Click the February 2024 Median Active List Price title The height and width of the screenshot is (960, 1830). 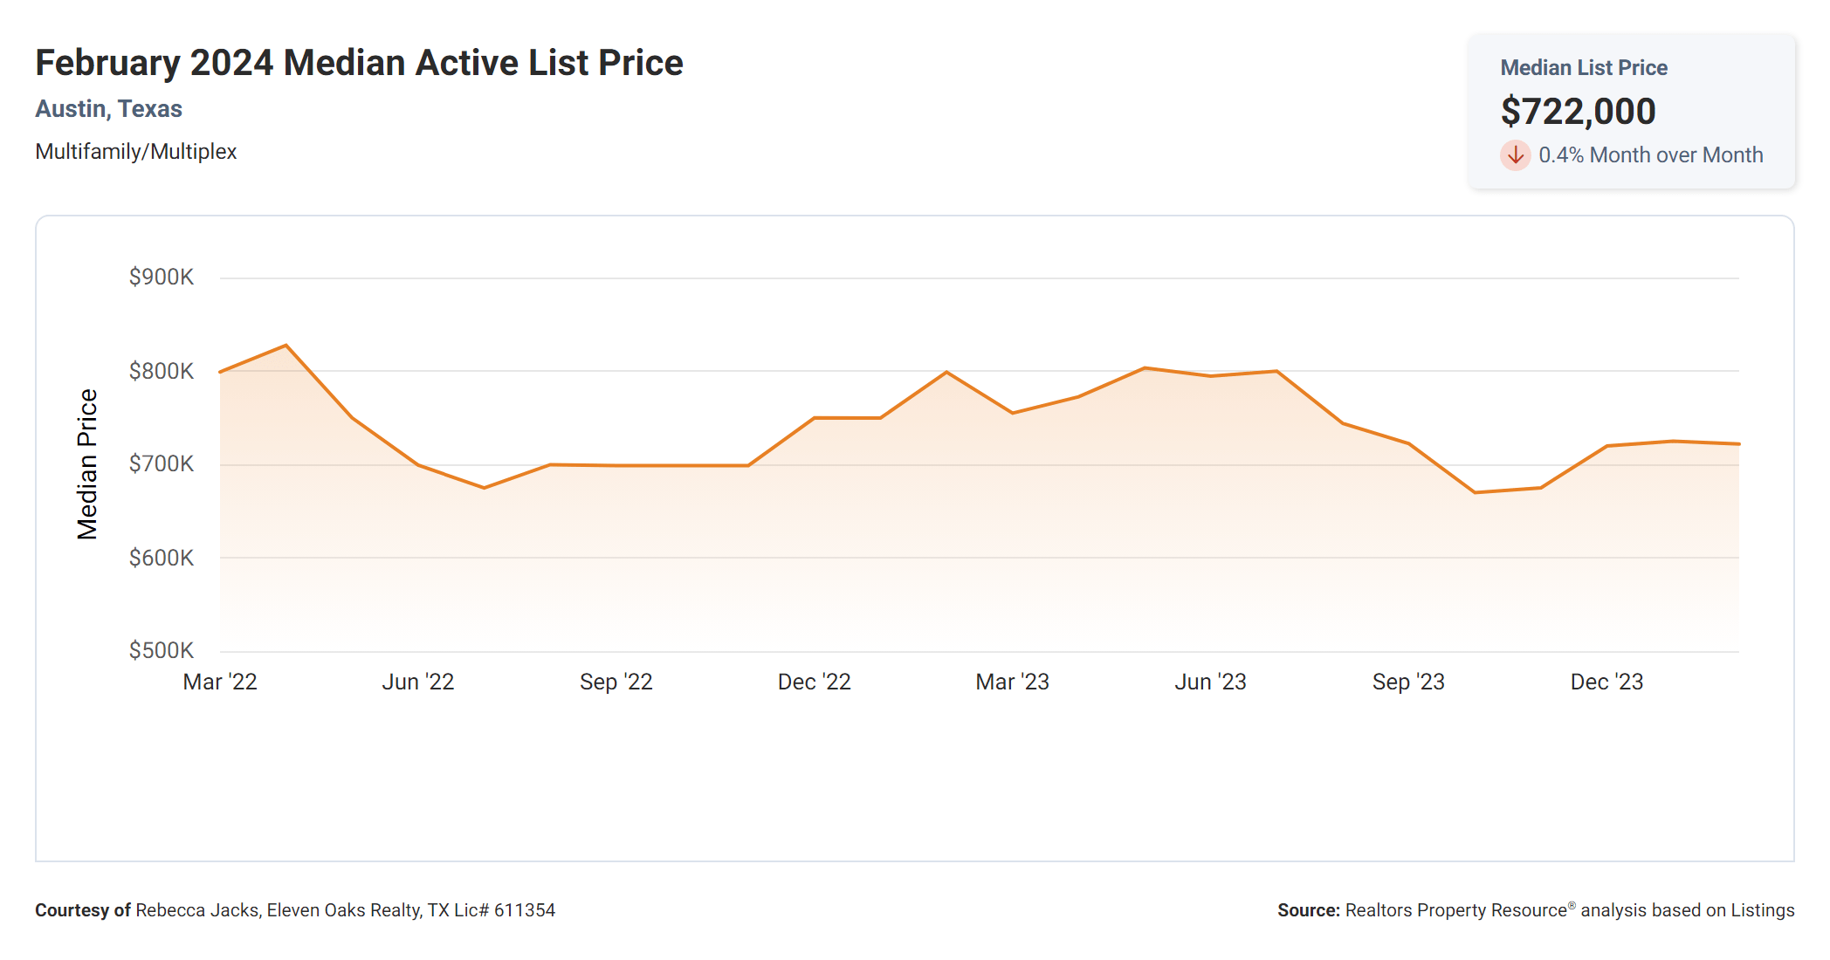tap(359, 63)
